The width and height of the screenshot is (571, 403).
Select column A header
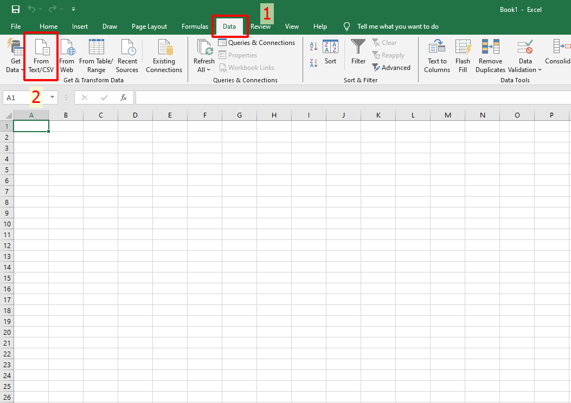(x=31, y=115)
